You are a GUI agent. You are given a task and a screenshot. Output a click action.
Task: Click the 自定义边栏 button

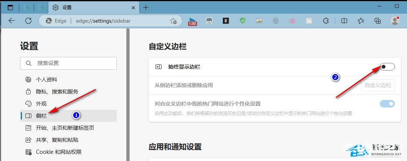tap(377, 86)
